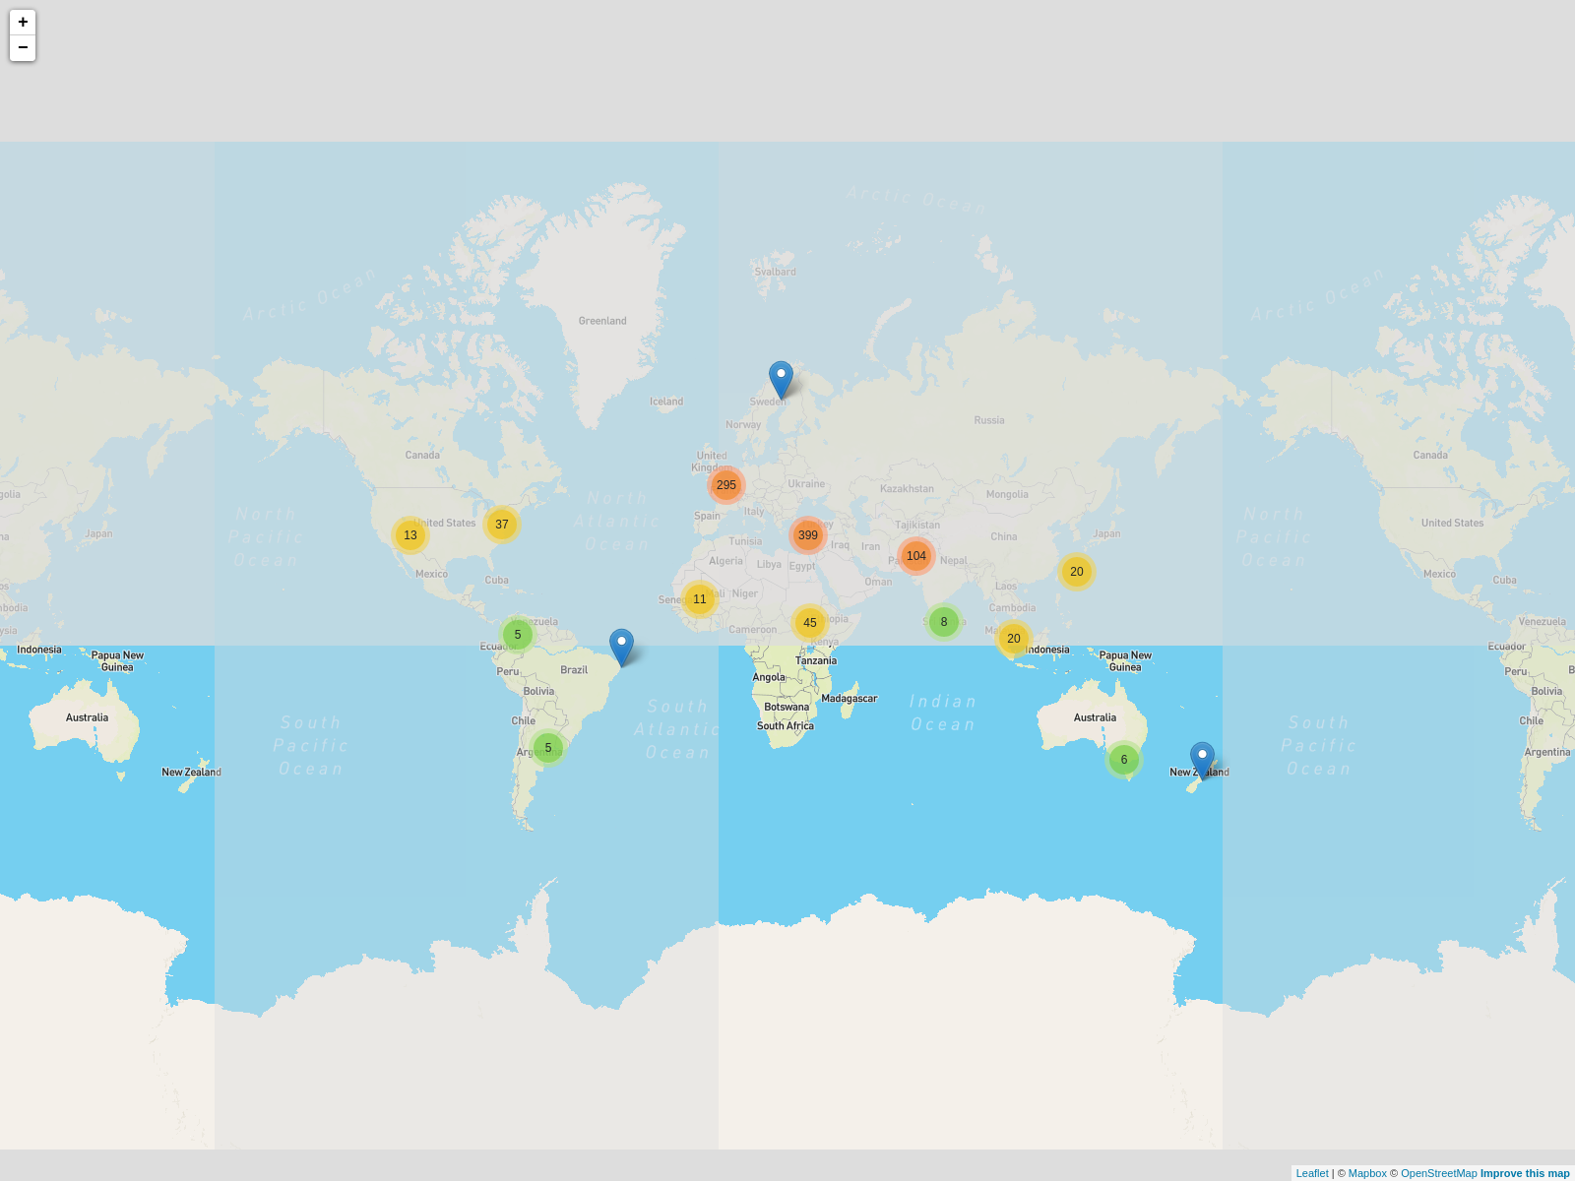Open the OpenStreetMap attribution link
The width and height of the screenshot is (1575, 1181).
[1438, 1173]
